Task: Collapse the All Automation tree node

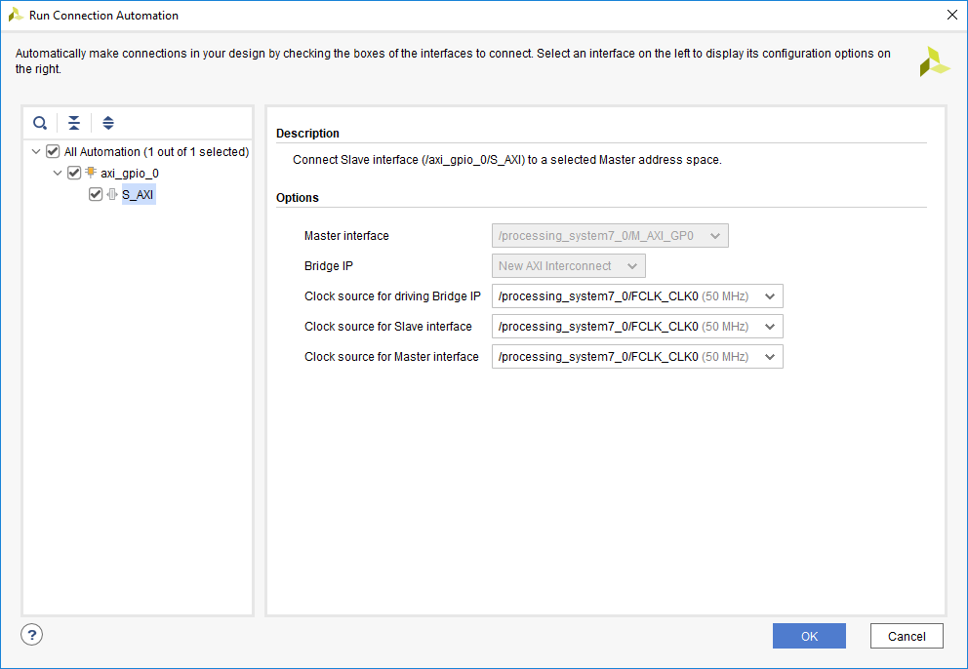Action: (36, 151)
